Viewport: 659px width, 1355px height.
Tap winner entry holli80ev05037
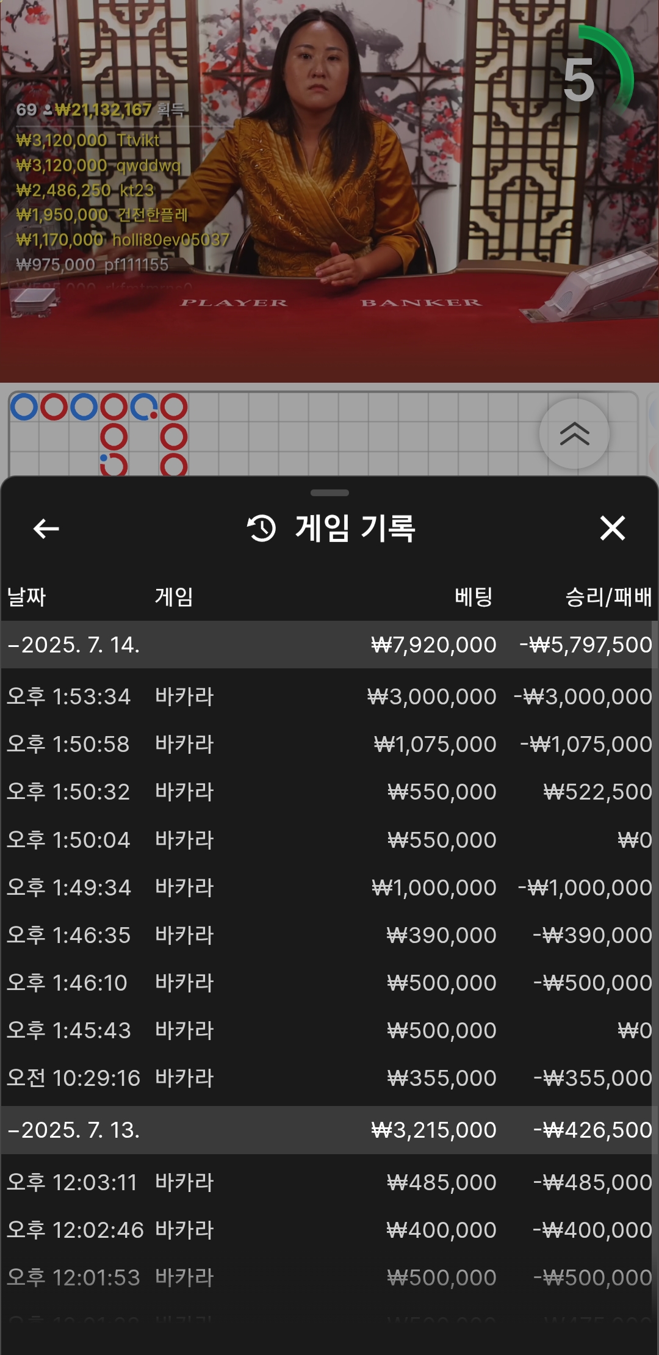pyautogui.click(x=123, y=240)
